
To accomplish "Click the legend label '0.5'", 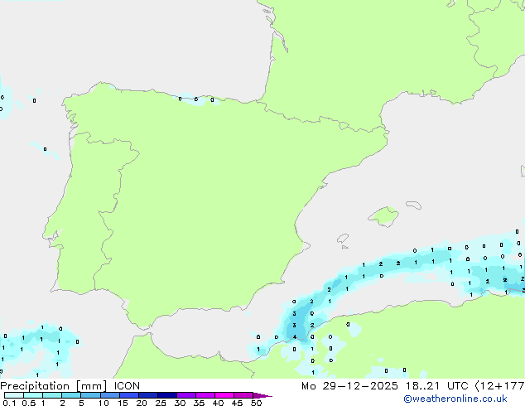I will 28,403.
